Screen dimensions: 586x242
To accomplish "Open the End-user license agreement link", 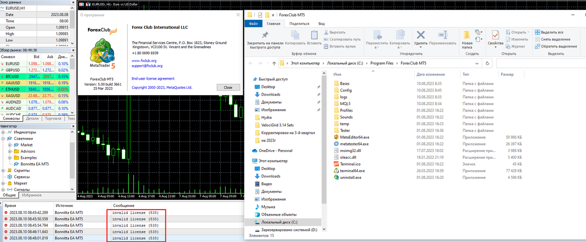I will (153, 79).
